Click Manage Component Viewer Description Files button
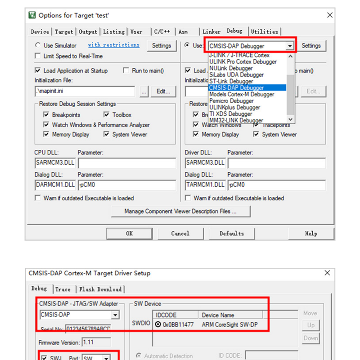The height and width of the screenshot is (360, 360). coord(180,211)
